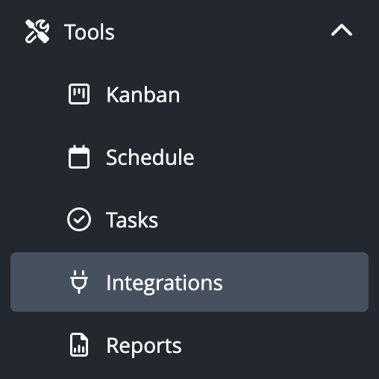
Task: Click the word Schedule under Tools
Action: [150, 157]
